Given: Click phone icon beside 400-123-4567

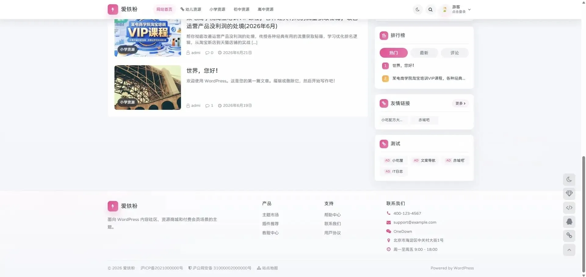Looking at the screenshot, I should (389, 213).
